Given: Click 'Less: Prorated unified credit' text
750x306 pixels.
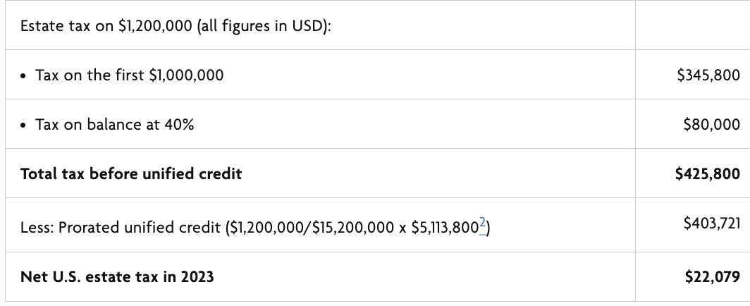Looking at the screenshot, I should pyautogui.click(x=121, y=228).
